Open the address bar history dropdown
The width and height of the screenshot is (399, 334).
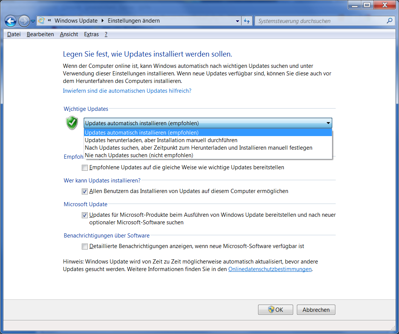click(x=237, y=21)
